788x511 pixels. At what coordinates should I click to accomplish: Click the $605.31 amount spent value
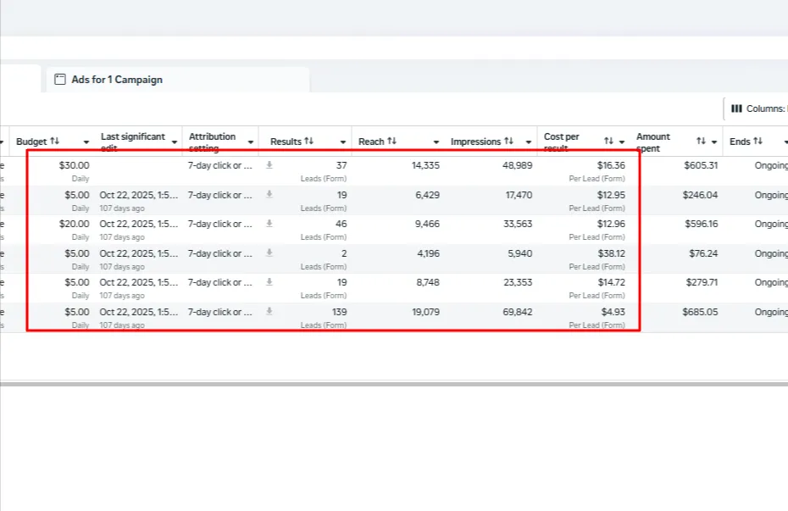701,165
